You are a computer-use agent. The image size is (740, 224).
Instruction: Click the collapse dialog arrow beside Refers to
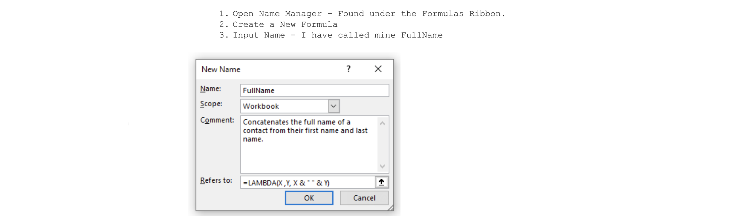(x=382, y=182)
